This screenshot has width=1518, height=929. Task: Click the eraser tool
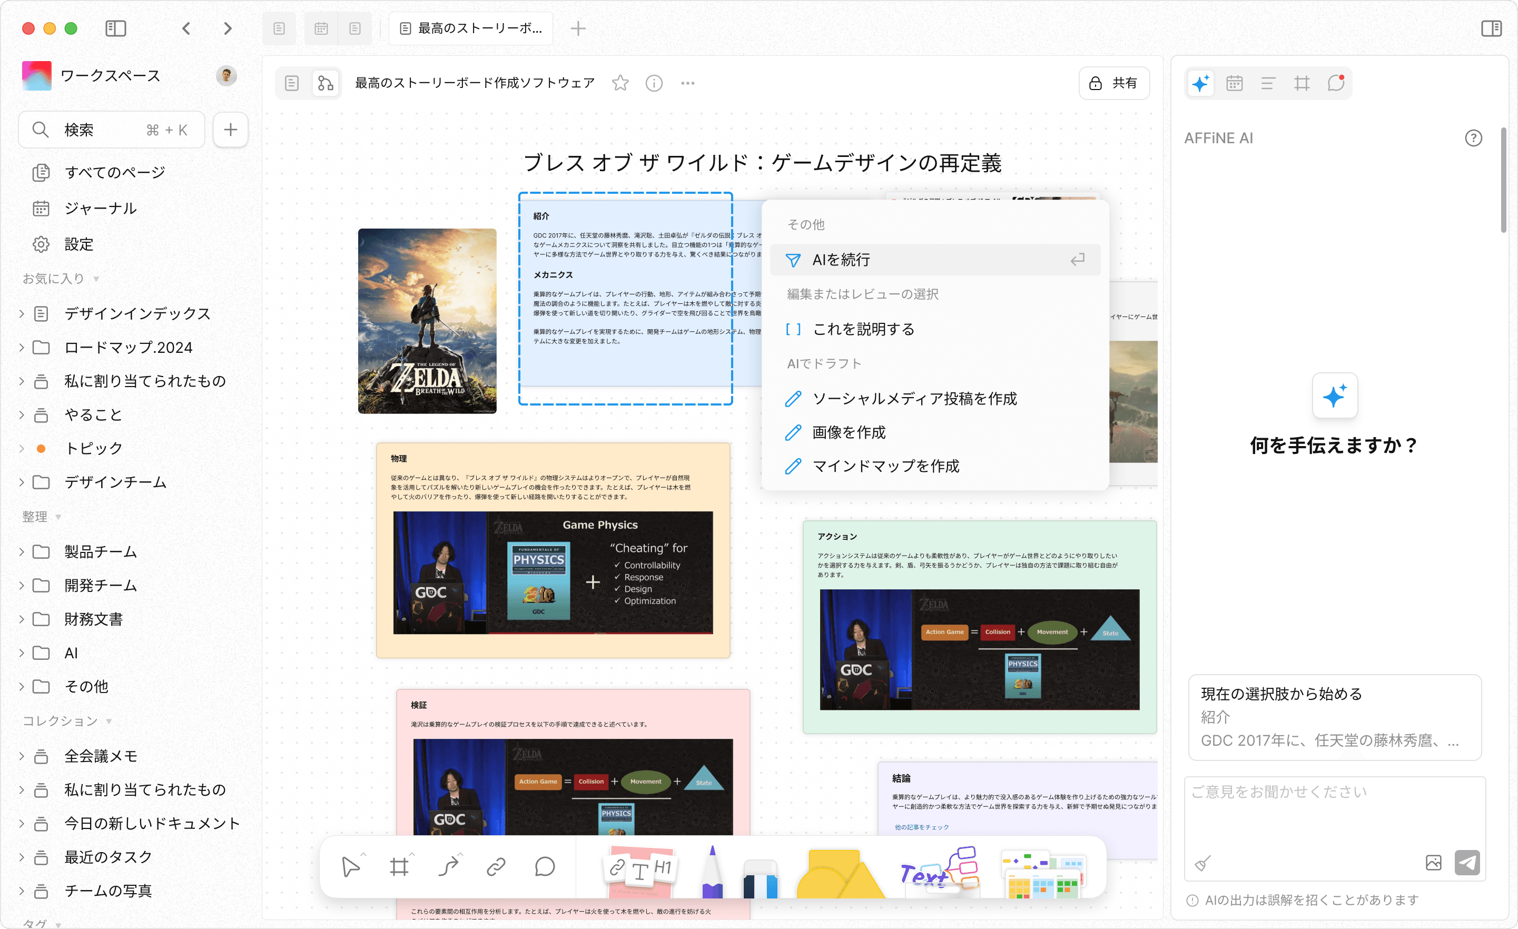point(760,878)
